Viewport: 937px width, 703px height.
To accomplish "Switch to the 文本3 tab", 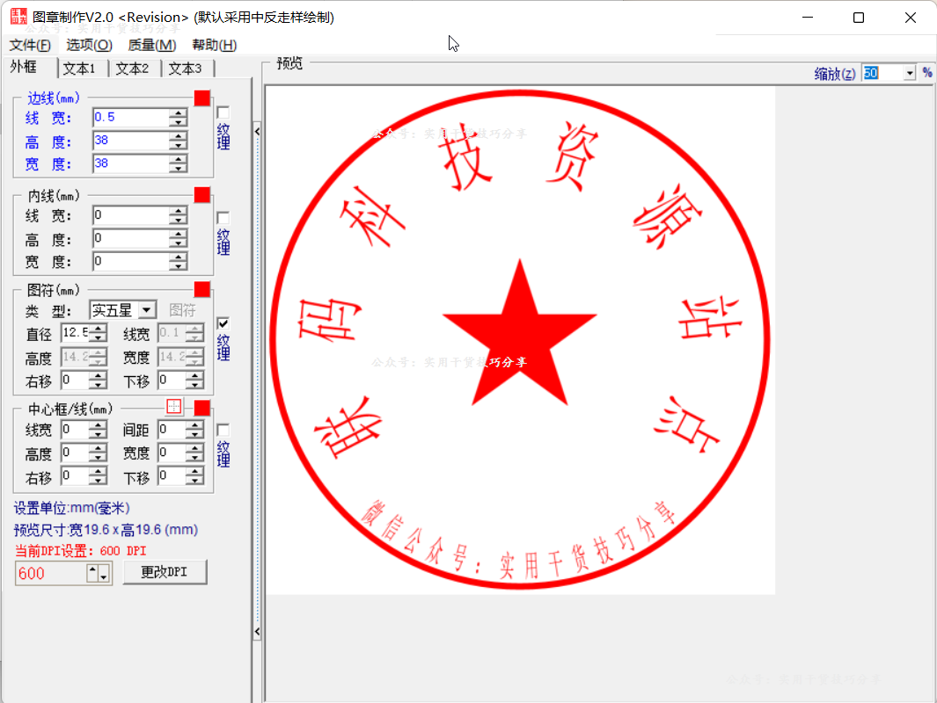I will [x=187, y=68].
